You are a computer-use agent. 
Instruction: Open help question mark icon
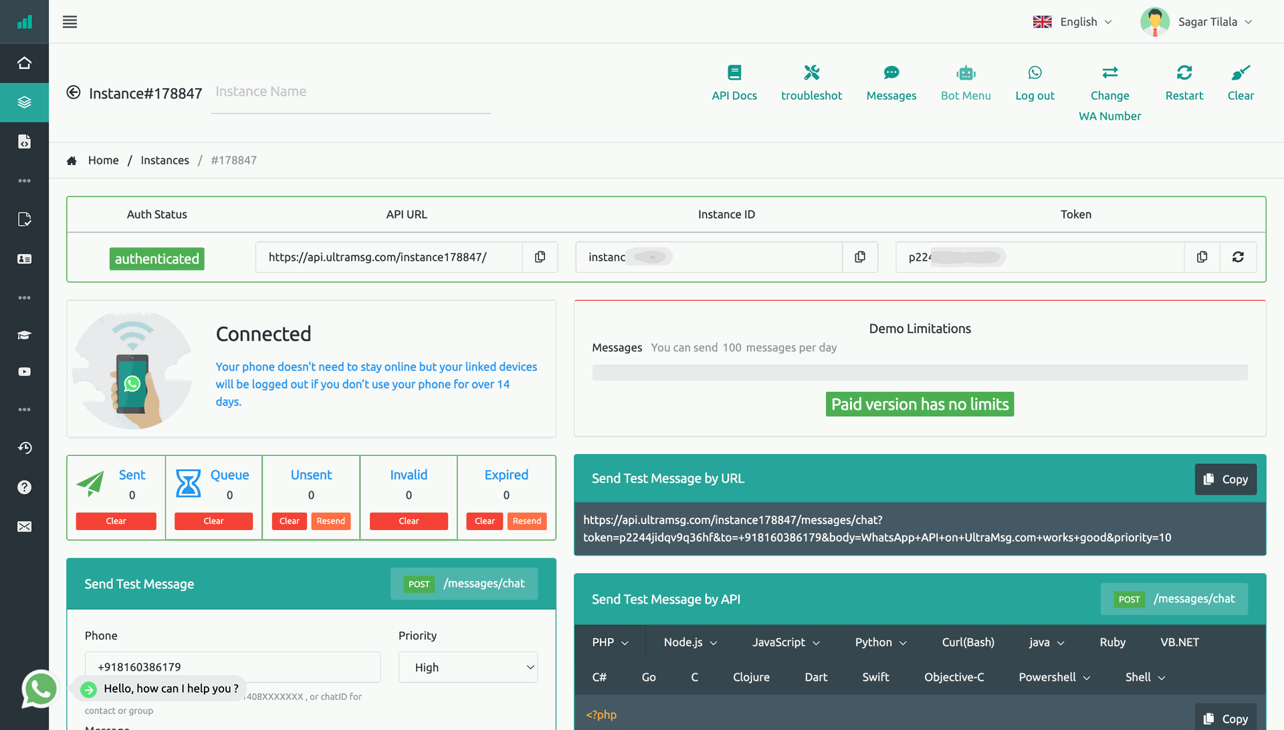click(x=24, y=487)
